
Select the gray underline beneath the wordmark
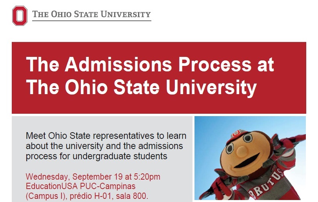click(92, 20)
